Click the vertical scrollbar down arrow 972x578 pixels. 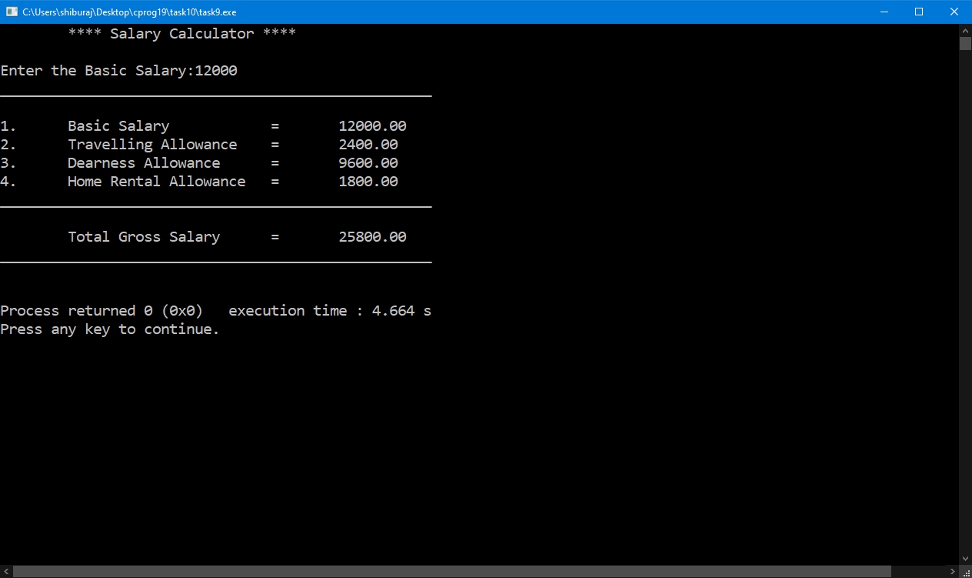click(965, 559)
